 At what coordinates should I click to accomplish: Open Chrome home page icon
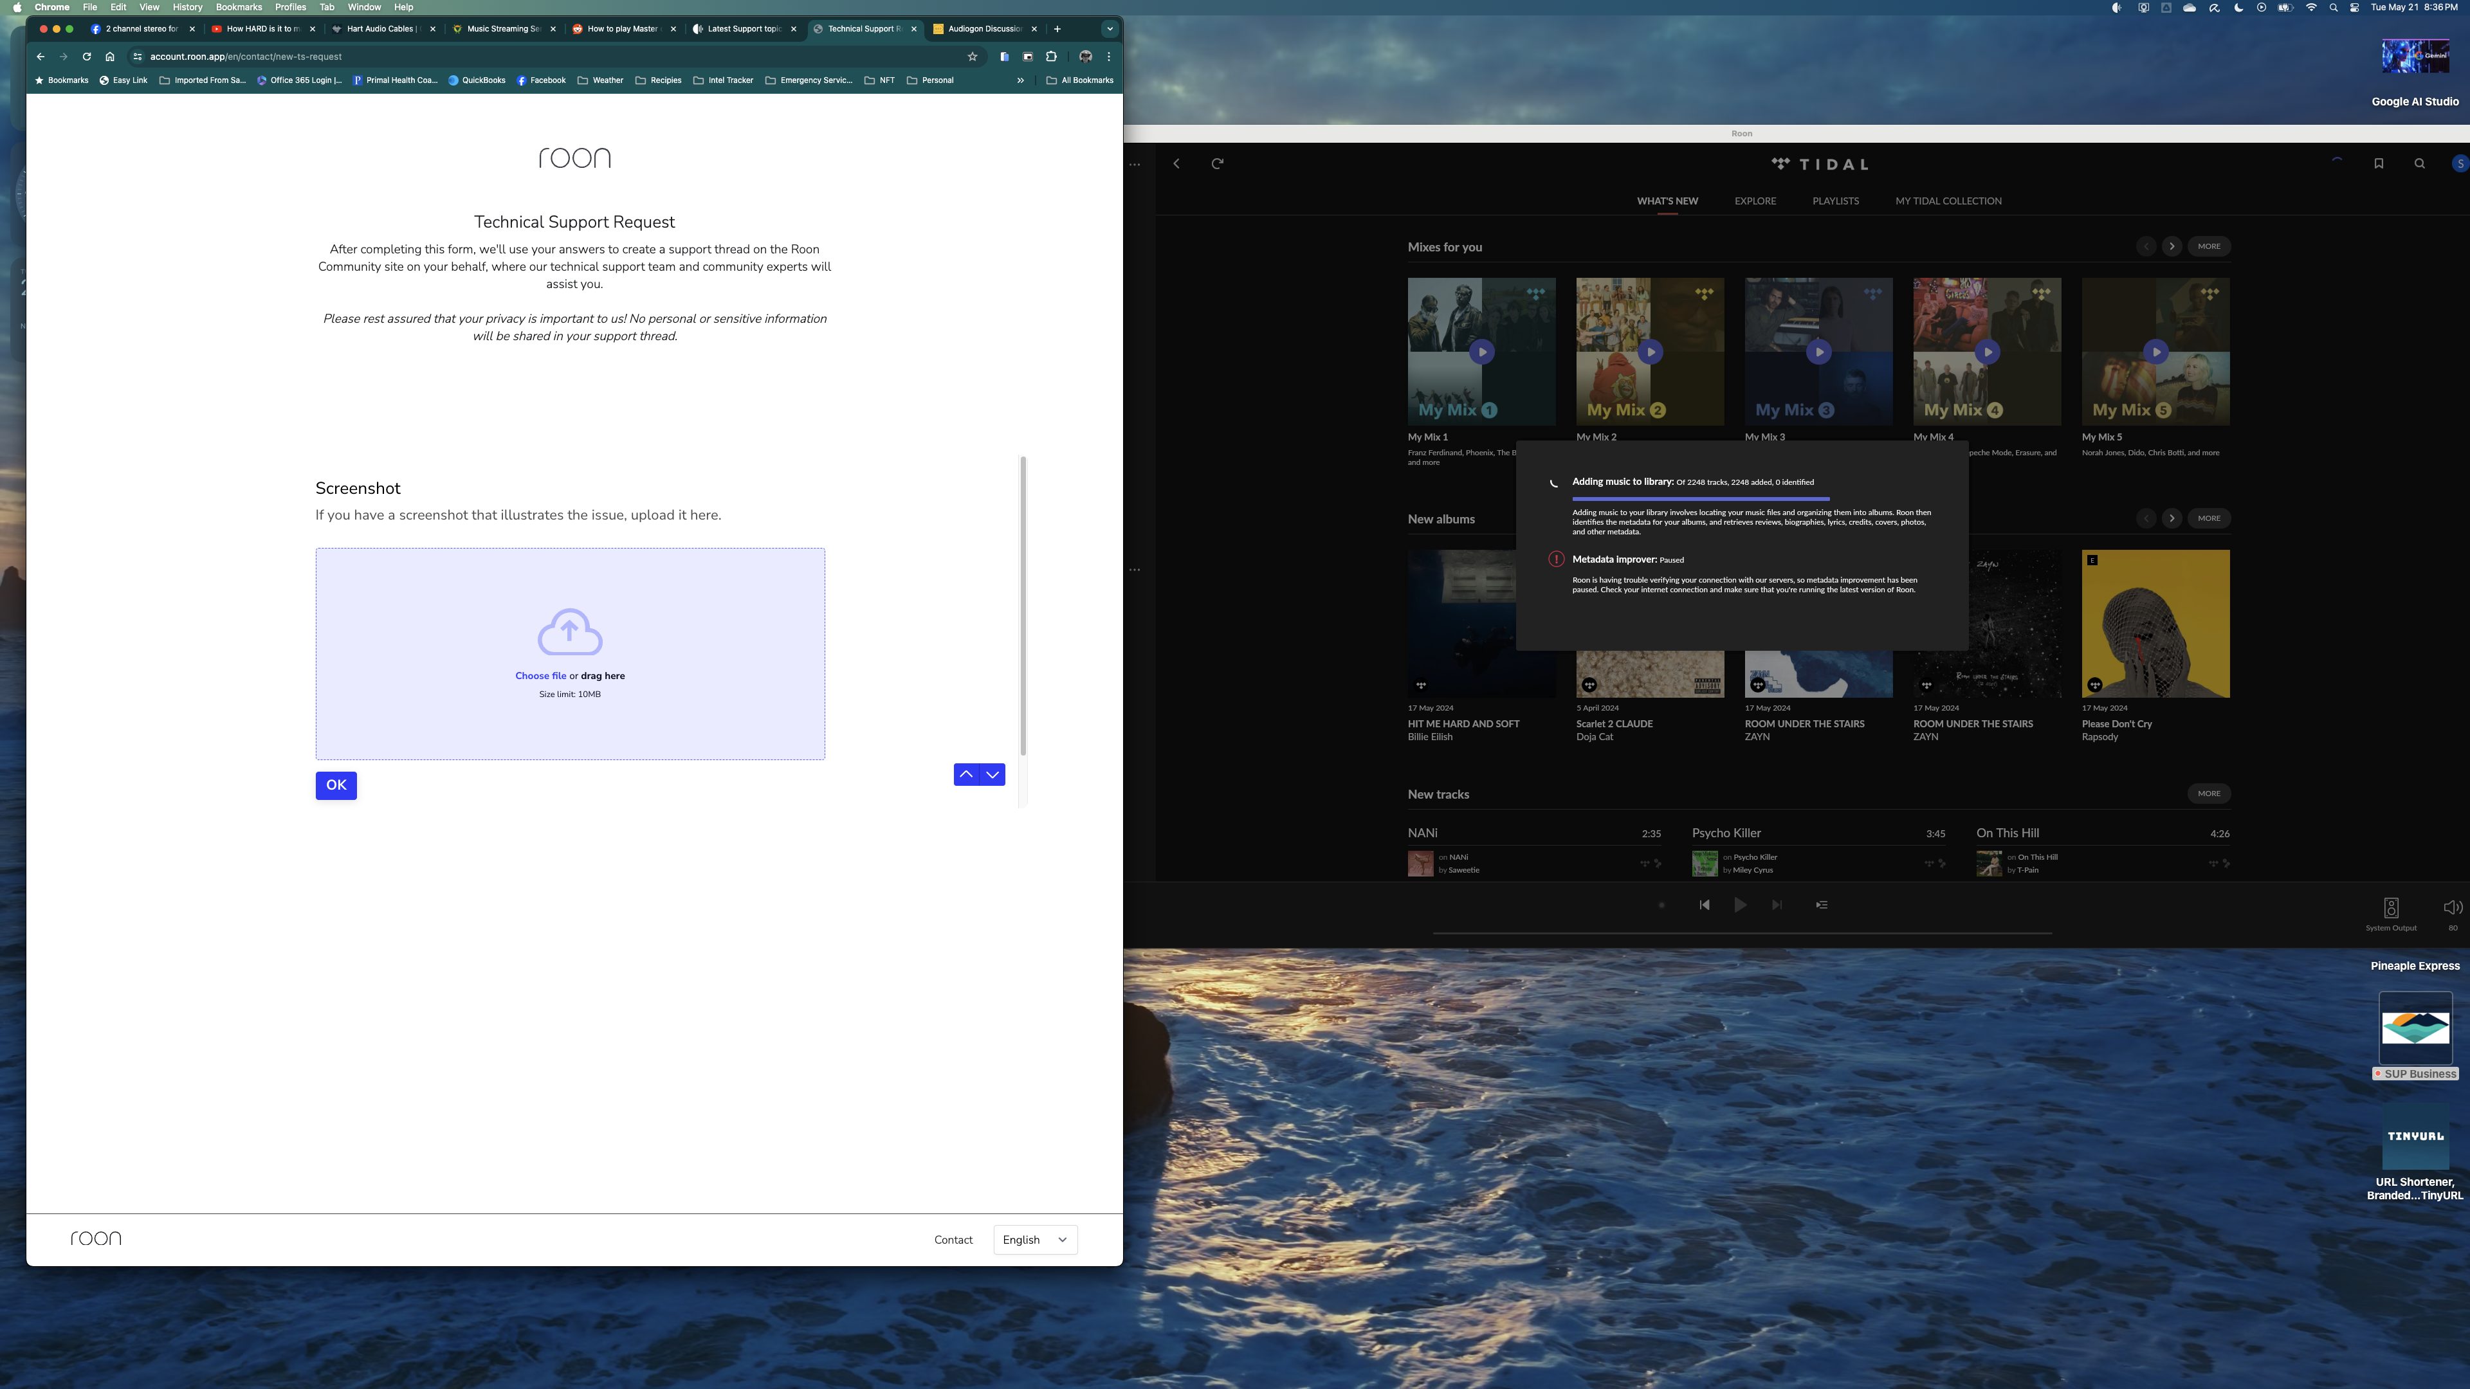point(110,57)
